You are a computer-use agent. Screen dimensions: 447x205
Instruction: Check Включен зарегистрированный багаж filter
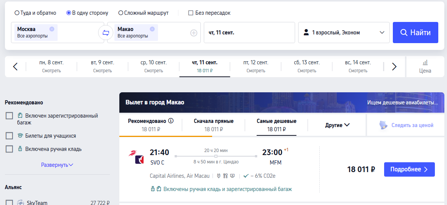point(9,116)
